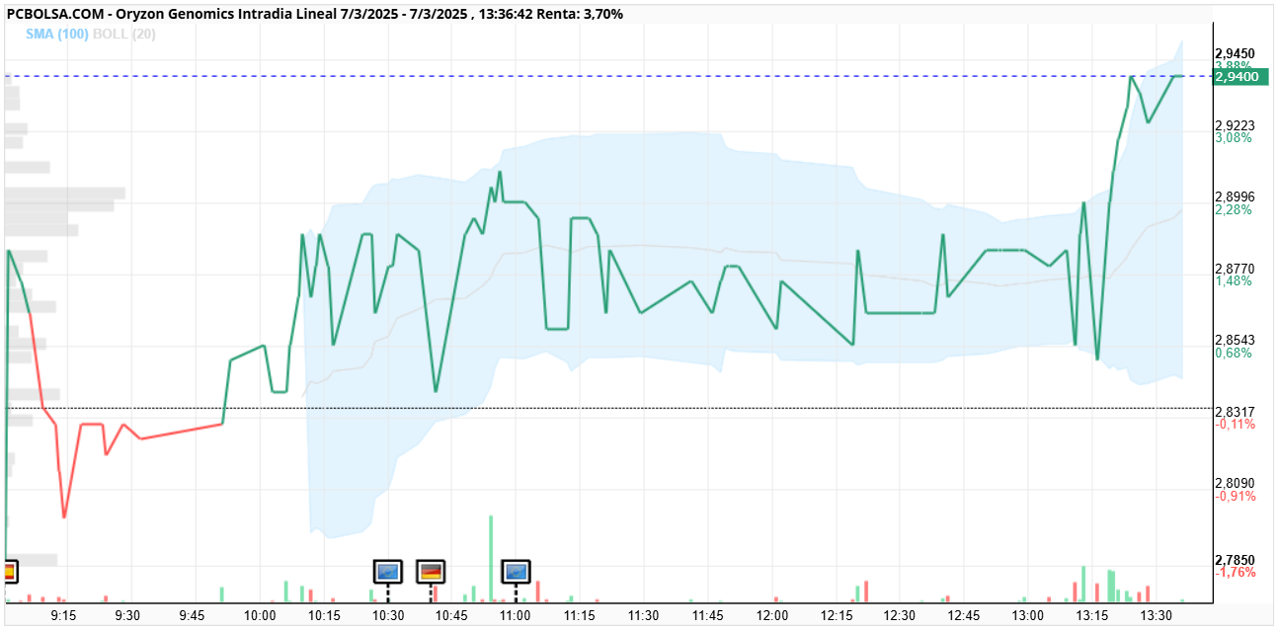The height and width of the screenshot is (630, 1278).
Task: Click the 2,8090 price axis label
Action: (1236, 484)
